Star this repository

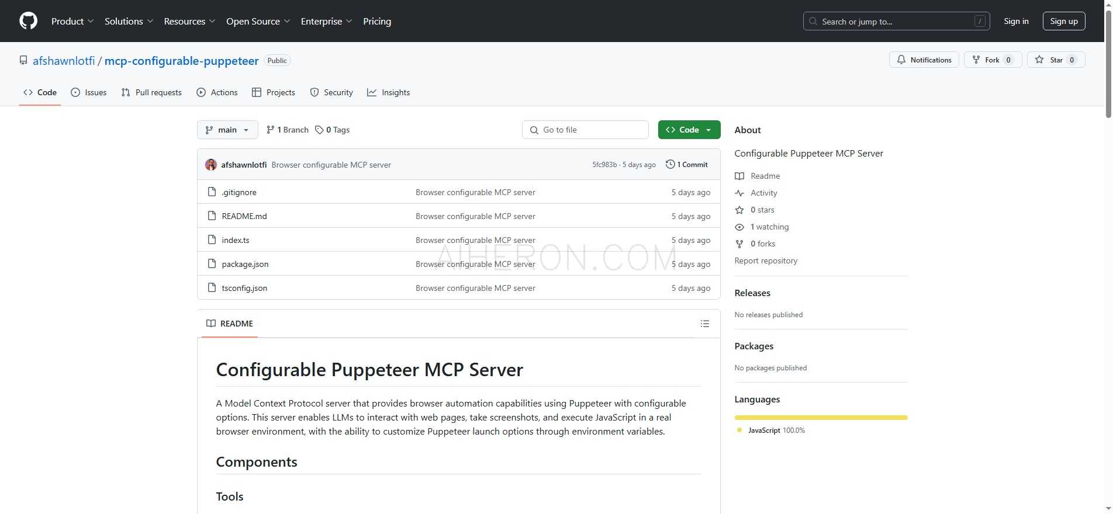1056,60
